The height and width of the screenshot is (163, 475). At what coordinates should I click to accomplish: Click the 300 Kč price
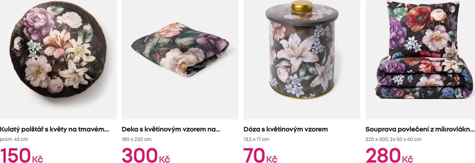point(146,156)
